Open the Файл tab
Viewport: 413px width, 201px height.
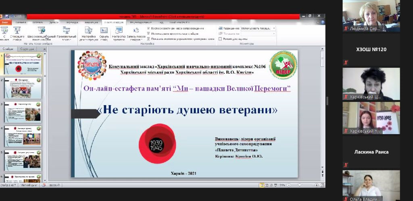point(5,23)
